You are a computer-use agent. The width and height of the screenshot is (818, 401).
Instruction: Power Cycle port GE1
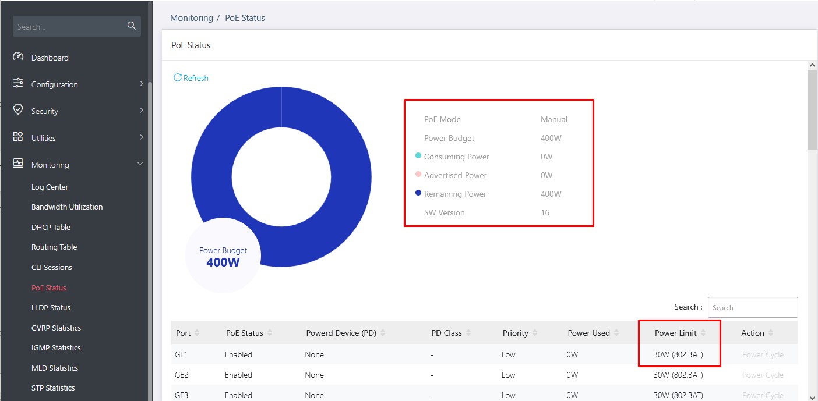click(x=762, y=354)
